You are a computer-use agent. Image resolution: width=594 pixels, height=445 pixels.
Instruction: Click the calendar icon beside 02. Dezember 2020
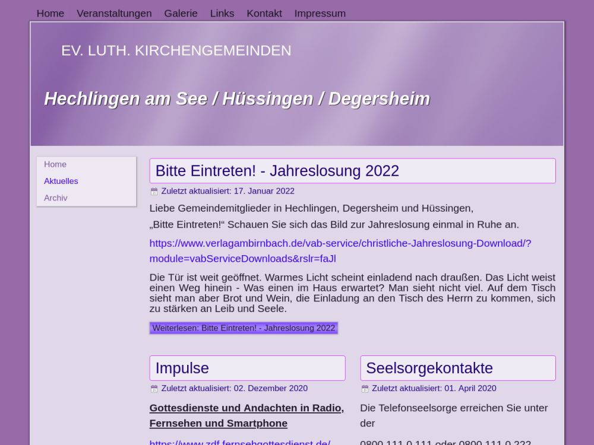154,389
